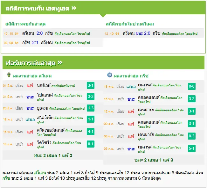Select the 4-1 score badge for สวิตเซอร์แลนด์
Image resolution: width=207 pixels, height=188 pixels.
tap(91, 132)
